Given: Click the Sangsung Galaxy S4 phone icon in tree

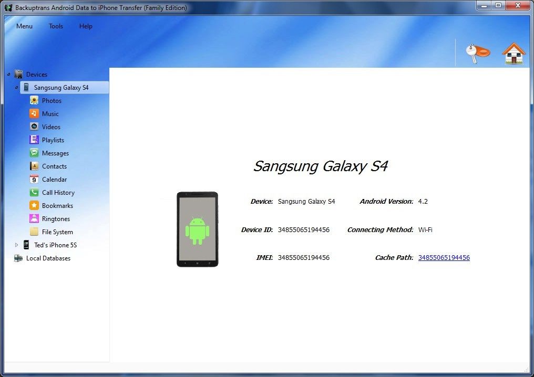Looking at the screenshot, I should pyautogui.click(x=26, y=88).
